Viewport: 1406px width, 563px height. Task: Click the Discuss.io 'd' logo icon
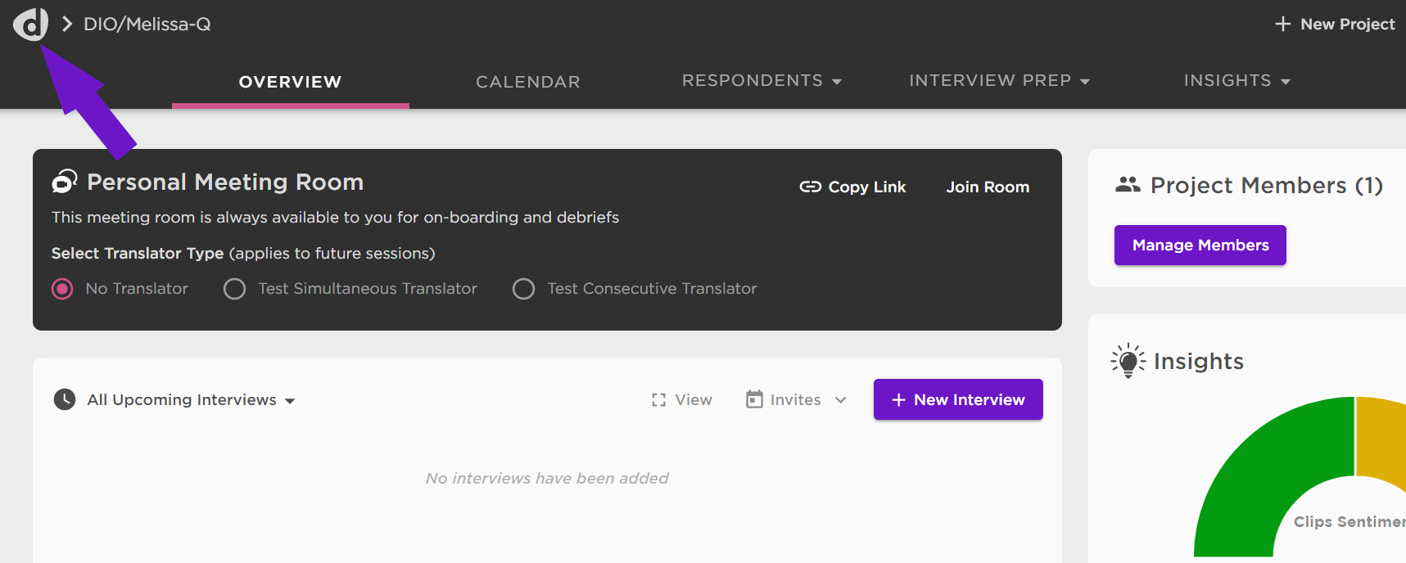(x=30, y=24)
